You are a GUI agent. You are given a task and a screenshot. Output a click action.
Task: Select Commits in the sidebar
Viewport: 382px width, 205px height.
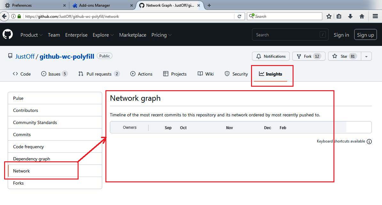(55, 135)
